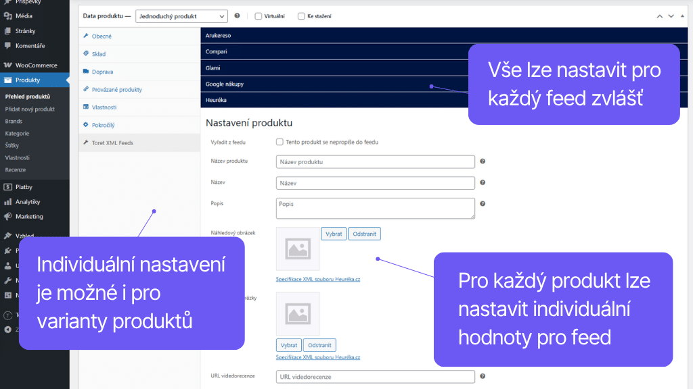Enable Tento produkt se nepropíše do feedu
The width and height of the screenshot is (693, 389).
(280, 142)
